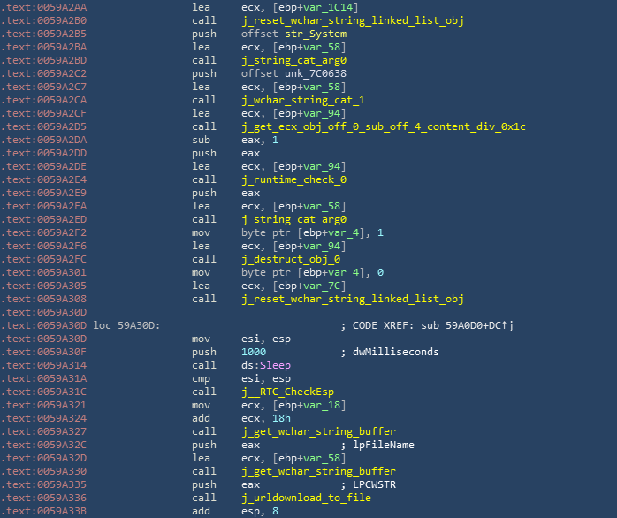
Task: Click the loc_59A30D label
Action: pyautogui.click(x=126, y=325)
